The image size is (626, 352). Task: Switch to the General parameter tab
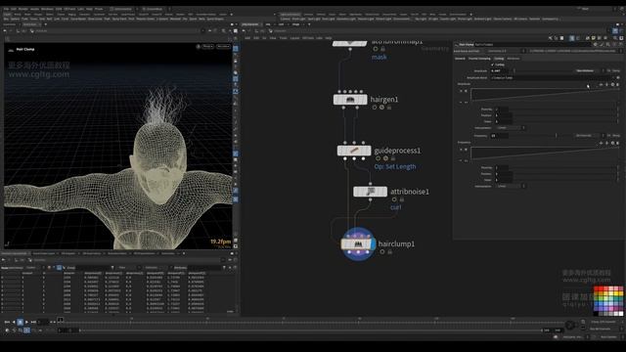pos(460,59)
